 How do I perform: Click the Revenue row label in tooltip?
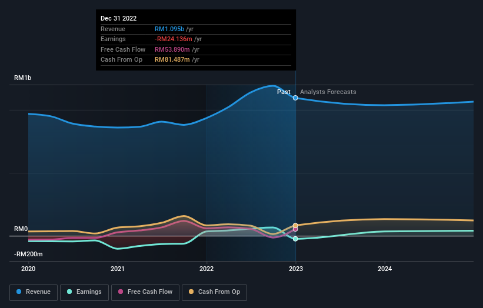113,29
